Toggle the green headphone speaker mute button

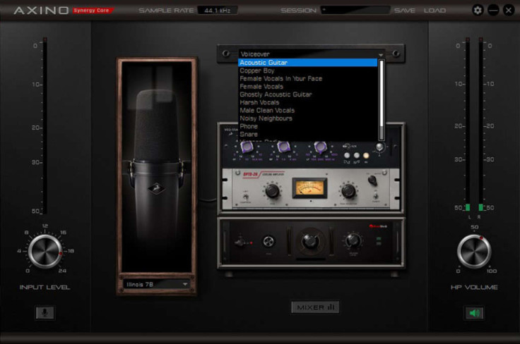coord(474,312)
